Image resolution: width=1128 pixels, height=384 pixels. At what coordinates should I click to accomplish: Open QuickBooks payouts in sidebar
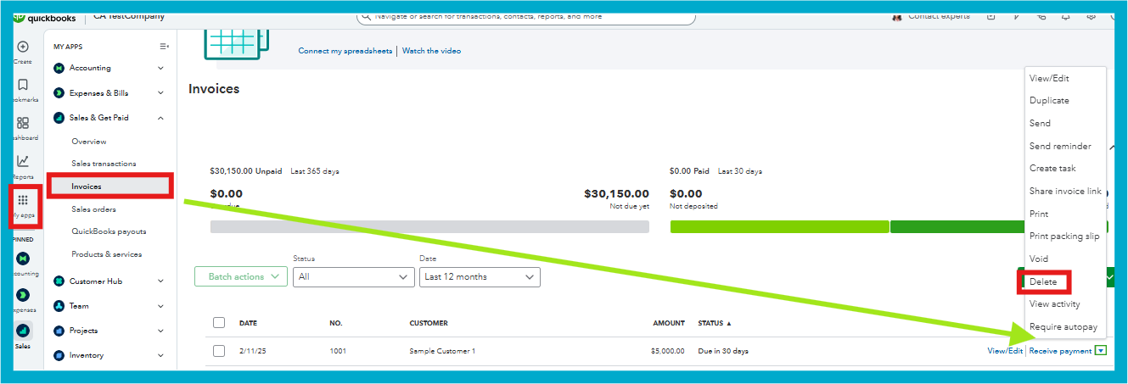(x=109, y=231)
